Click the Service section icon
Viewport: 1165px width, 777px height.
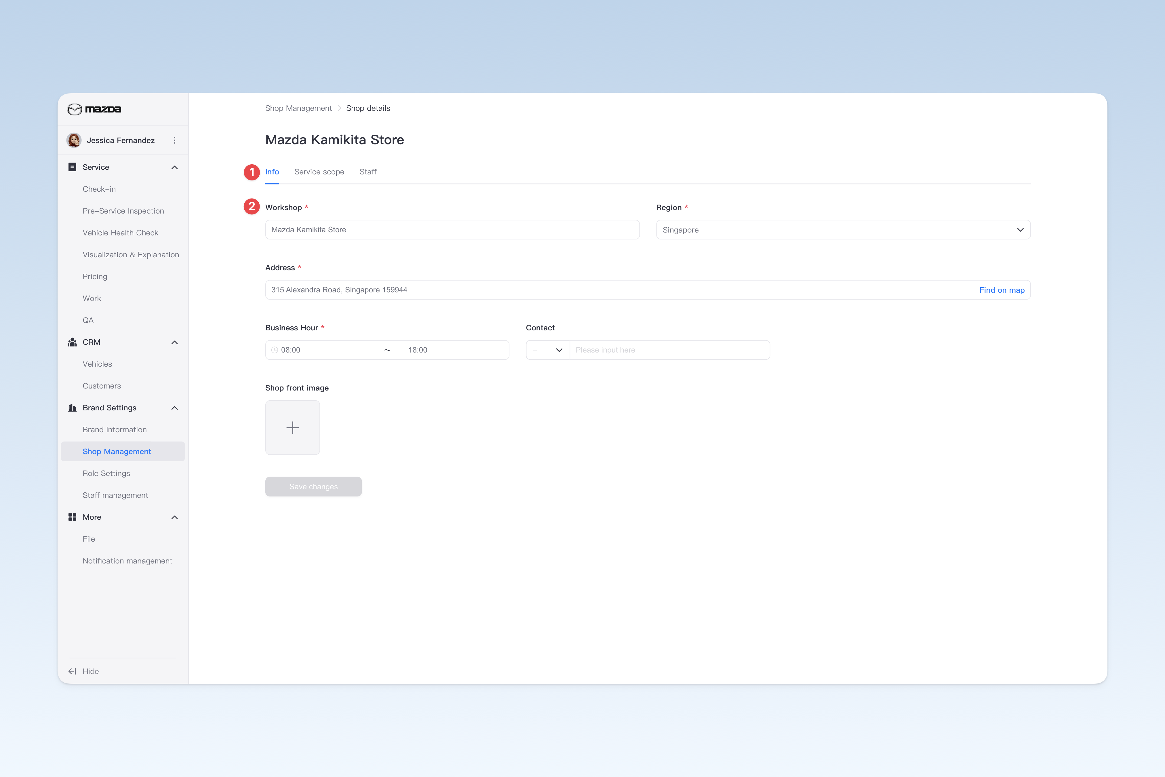72,167
